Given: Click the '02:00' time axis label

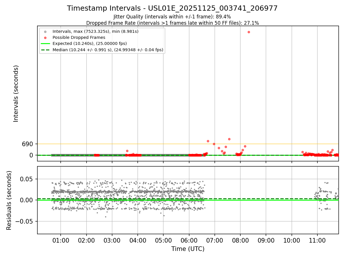Looking at the screenshot, I should click(x=86, y=241).
